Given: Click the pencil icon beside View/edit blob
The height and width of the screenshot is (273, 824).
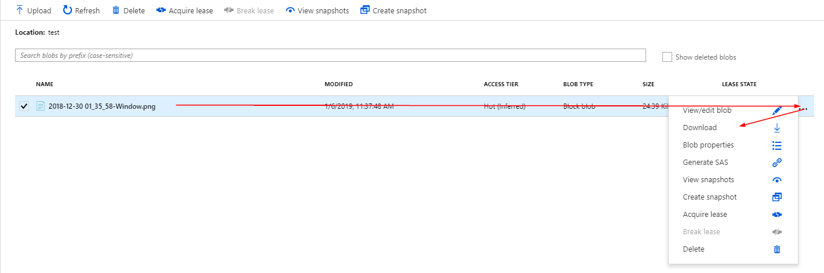Looking at the screenshot, I should (x=777, y=110).
